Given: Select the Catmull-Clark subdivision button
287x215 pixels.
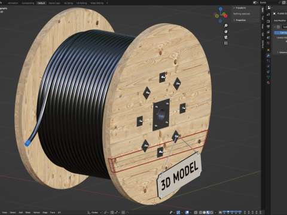Looking at the screenshot, I should (x=280, y=33).
